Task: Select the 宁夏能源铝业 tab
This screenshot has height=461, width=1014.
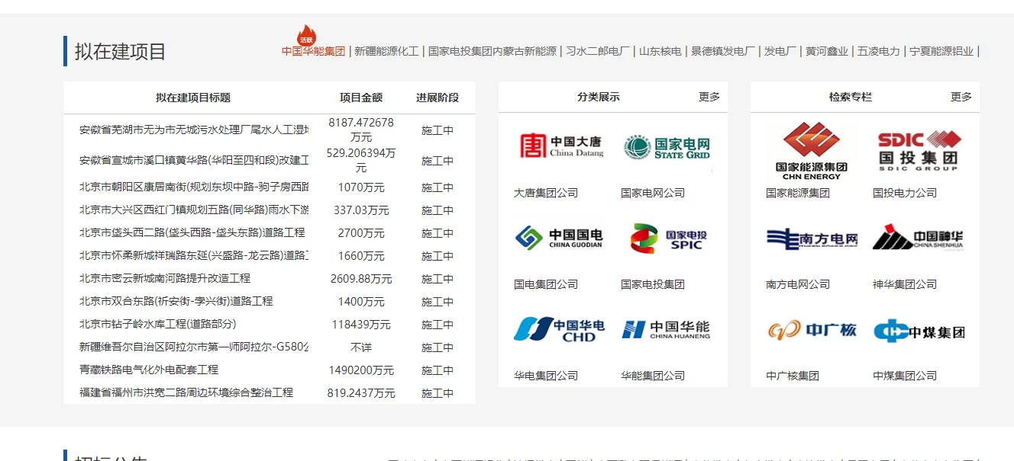Action: [x=941, y=51]
